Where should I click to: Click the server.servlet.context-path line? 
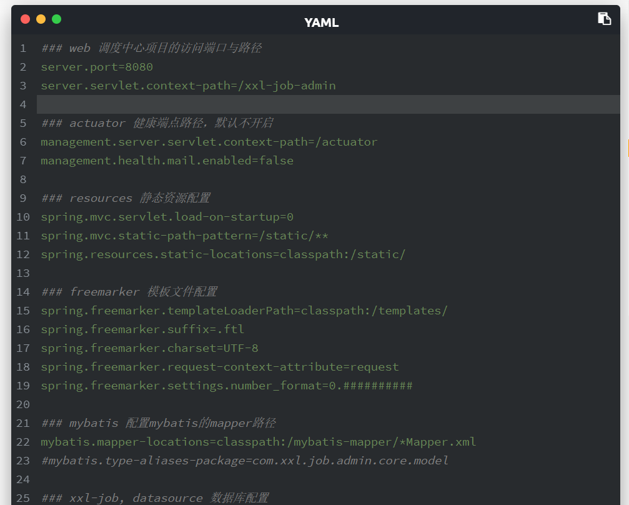[188, 86]
